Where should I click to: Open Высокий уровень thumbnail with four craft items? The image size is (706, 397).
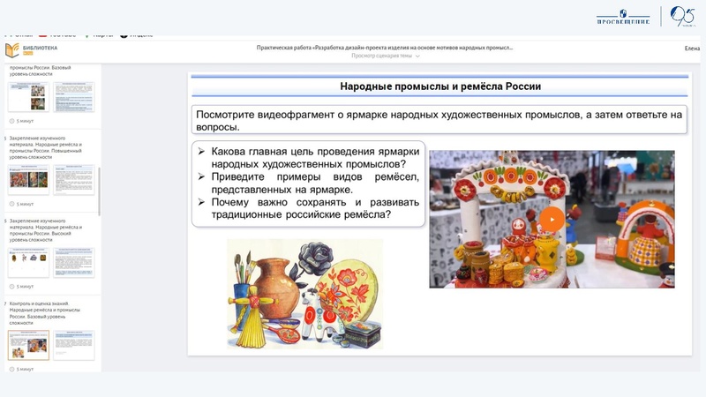[x=28, y=262]
